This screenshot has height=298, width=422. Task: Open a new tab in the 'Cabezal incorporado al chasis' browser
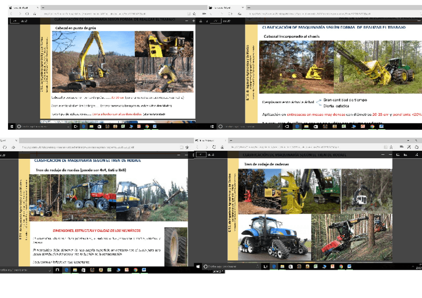[249, 8]
